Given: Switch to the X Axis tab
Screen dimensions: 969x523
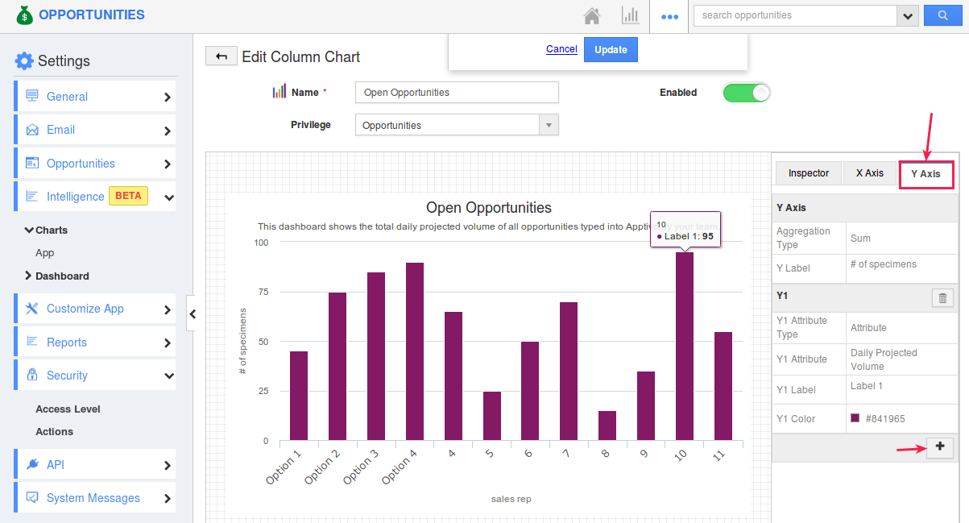Looking at the screenshot, I should coord(869,173).
